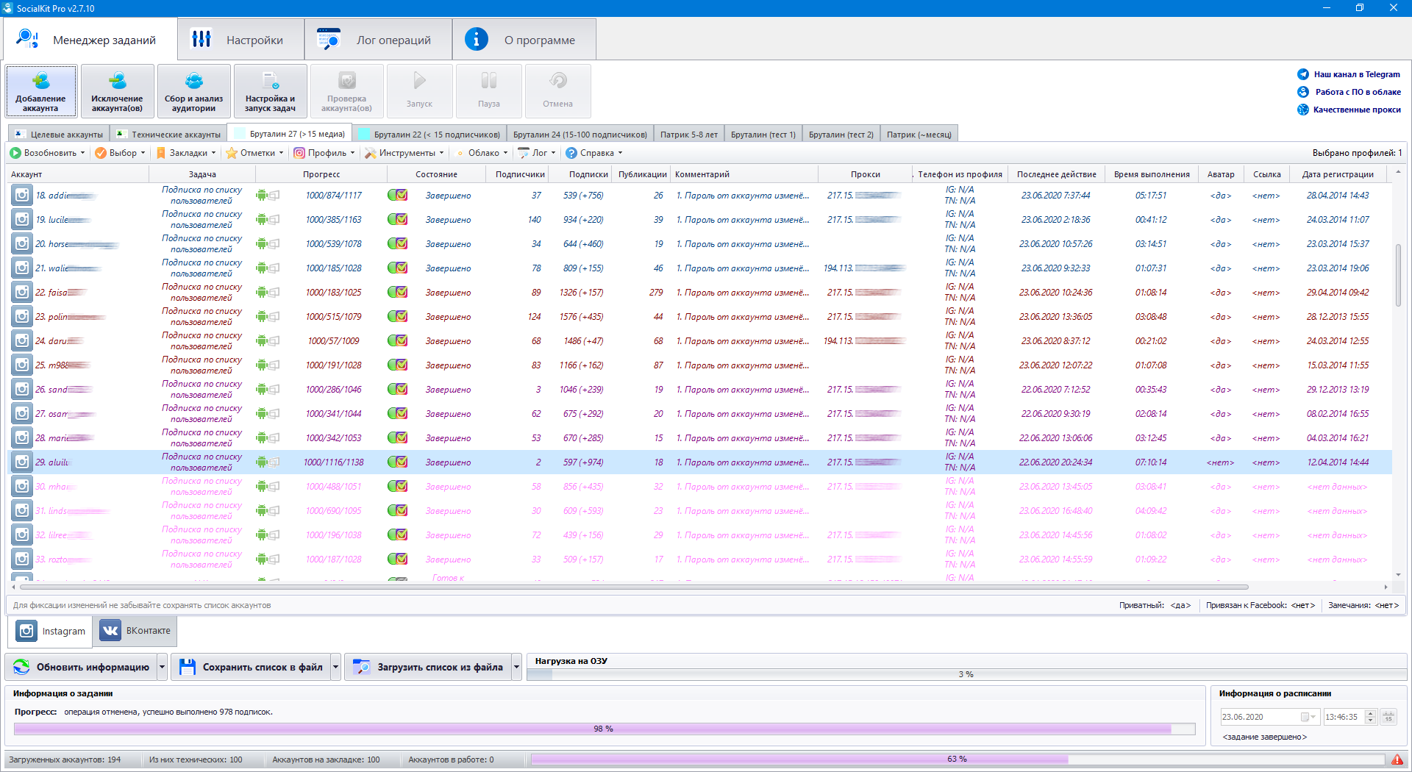This screenshot has width=1412, height=772.
Task: Expand arrow next to Обновить информацию
Action: tap(162, 667)
